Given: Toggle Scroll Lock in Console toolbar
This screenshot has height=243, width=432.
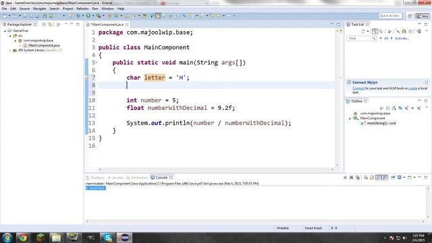Looking at the screenshot, I should coord(372,178).
